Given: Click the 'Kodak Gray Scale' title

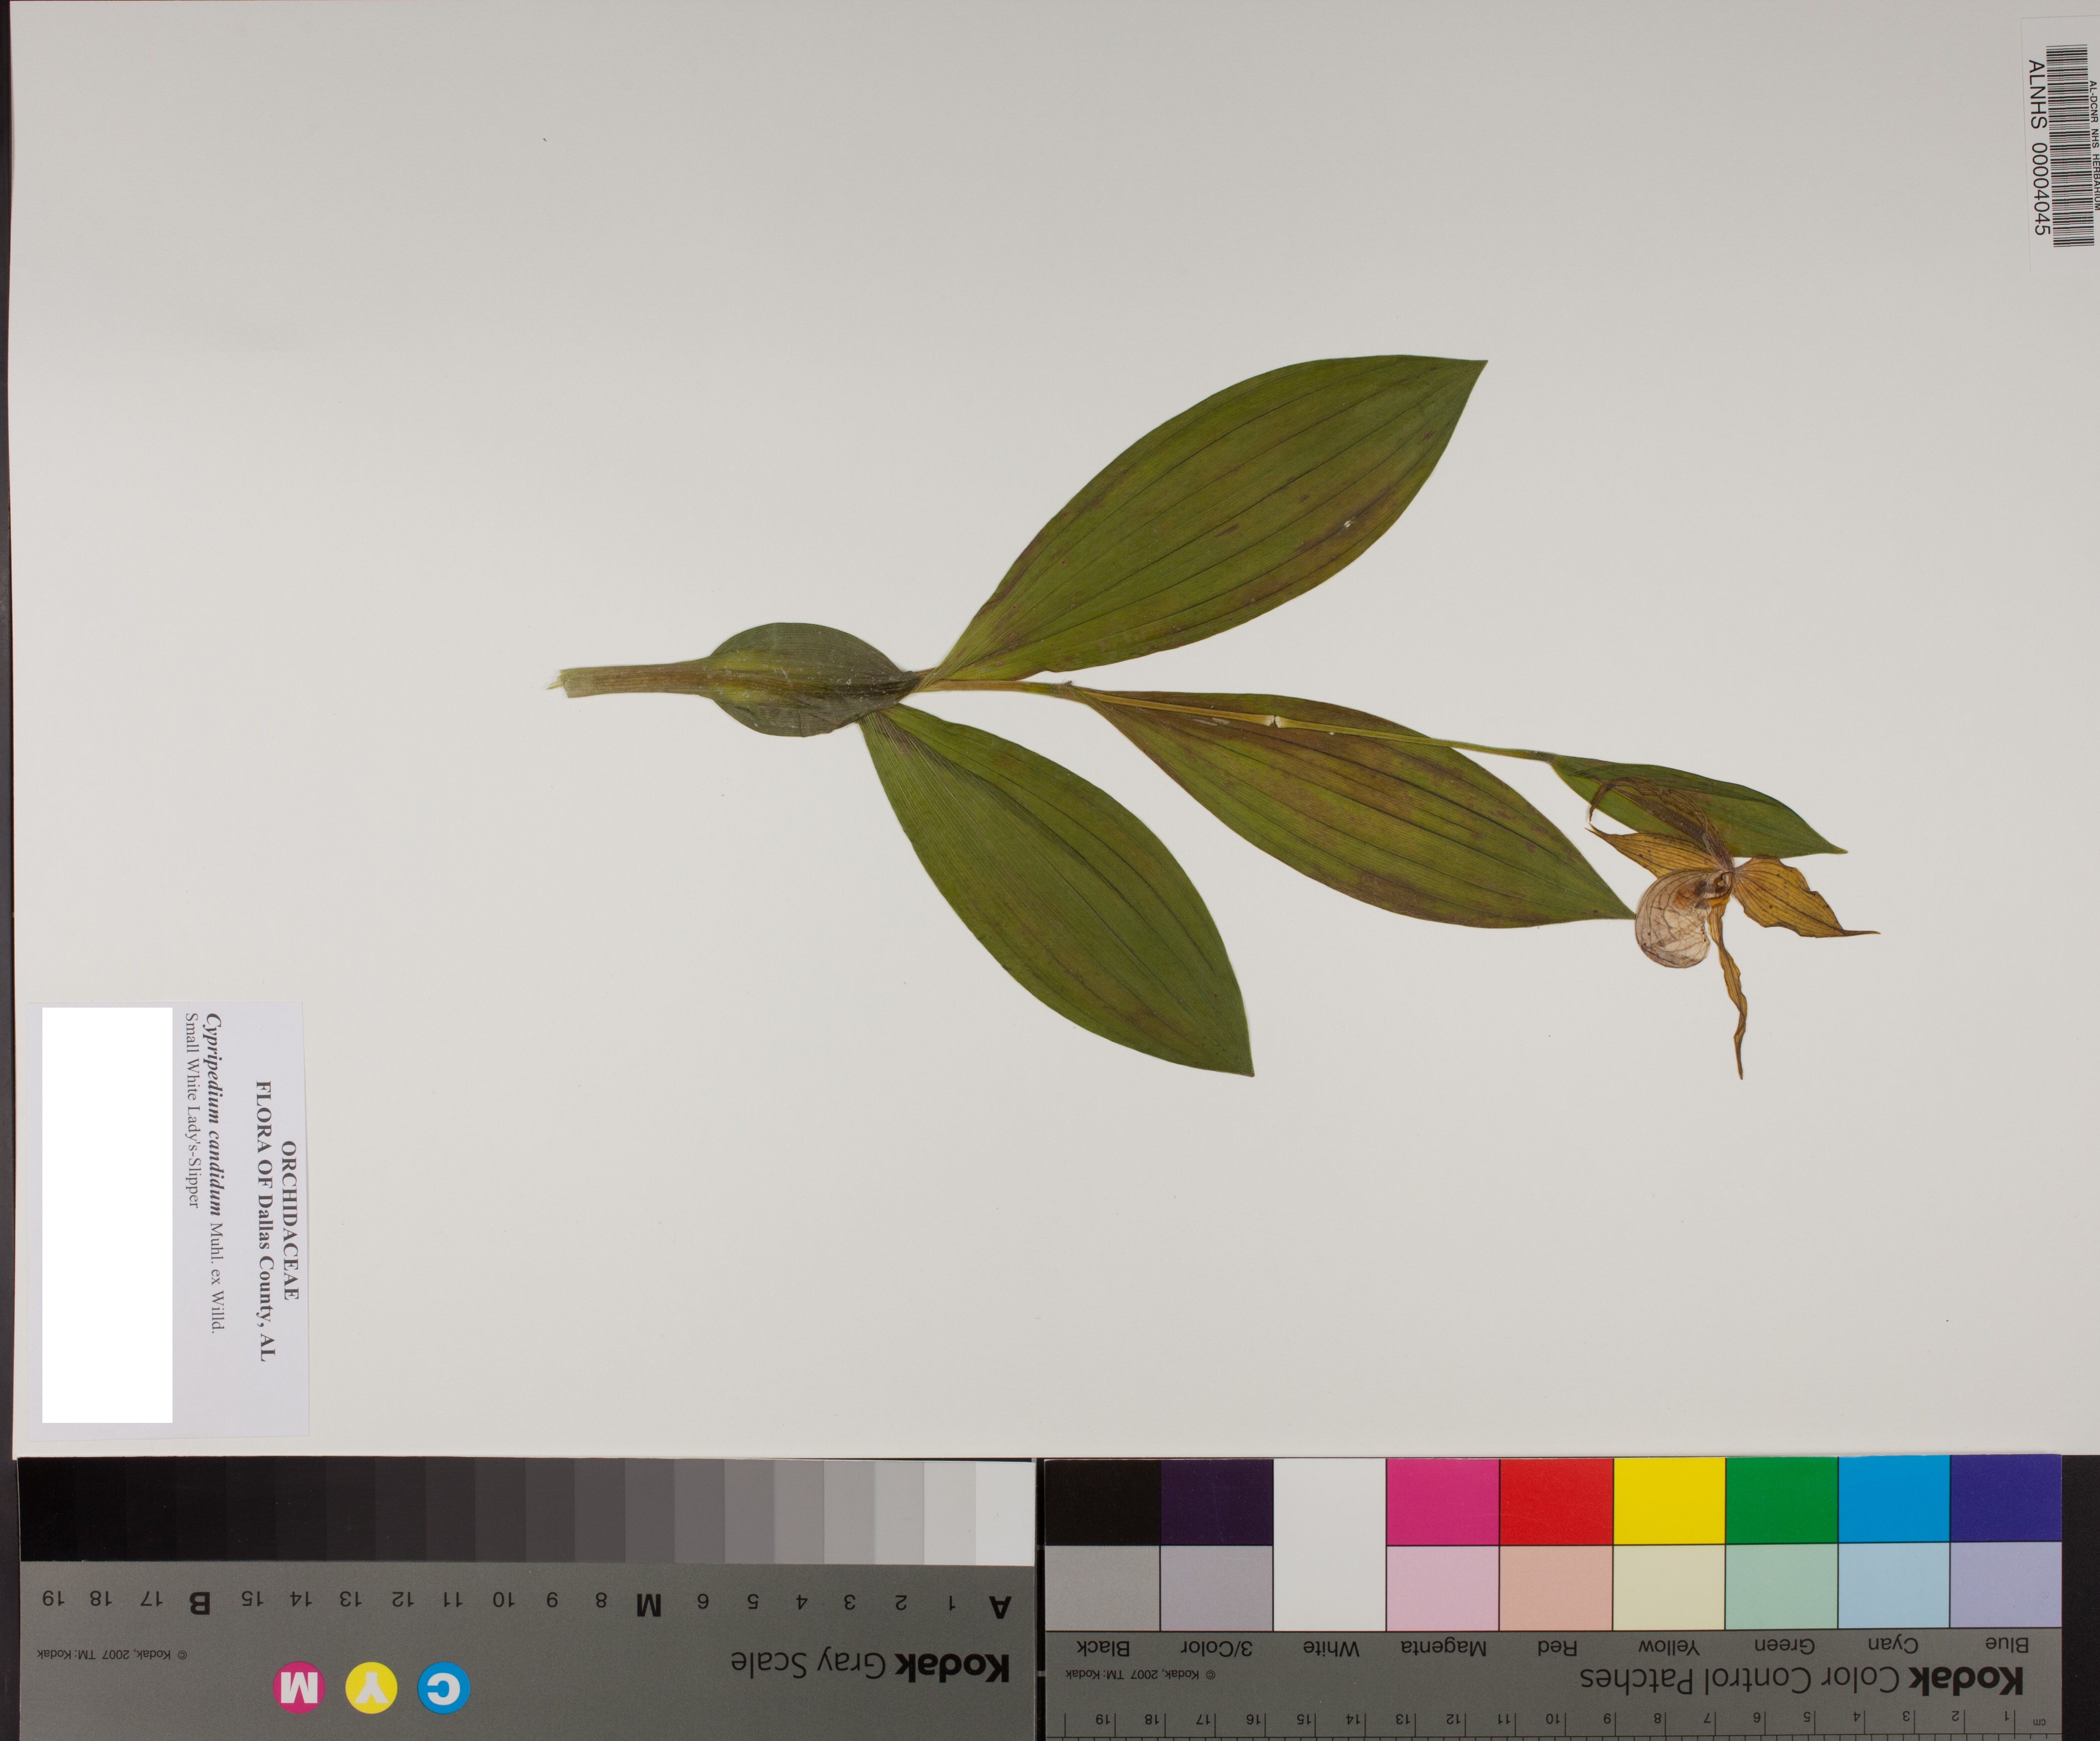Looking at the screenshot, I should tap(869, 1665).
